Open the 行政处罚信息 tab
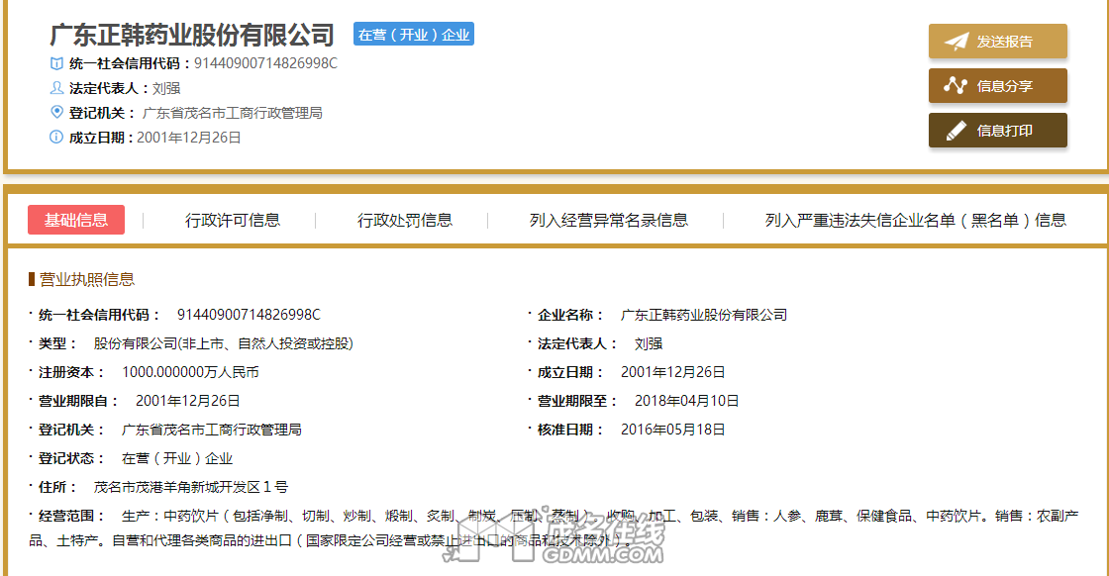The height and width of the screenshot is (576, 1109). (x=405, y=220)
